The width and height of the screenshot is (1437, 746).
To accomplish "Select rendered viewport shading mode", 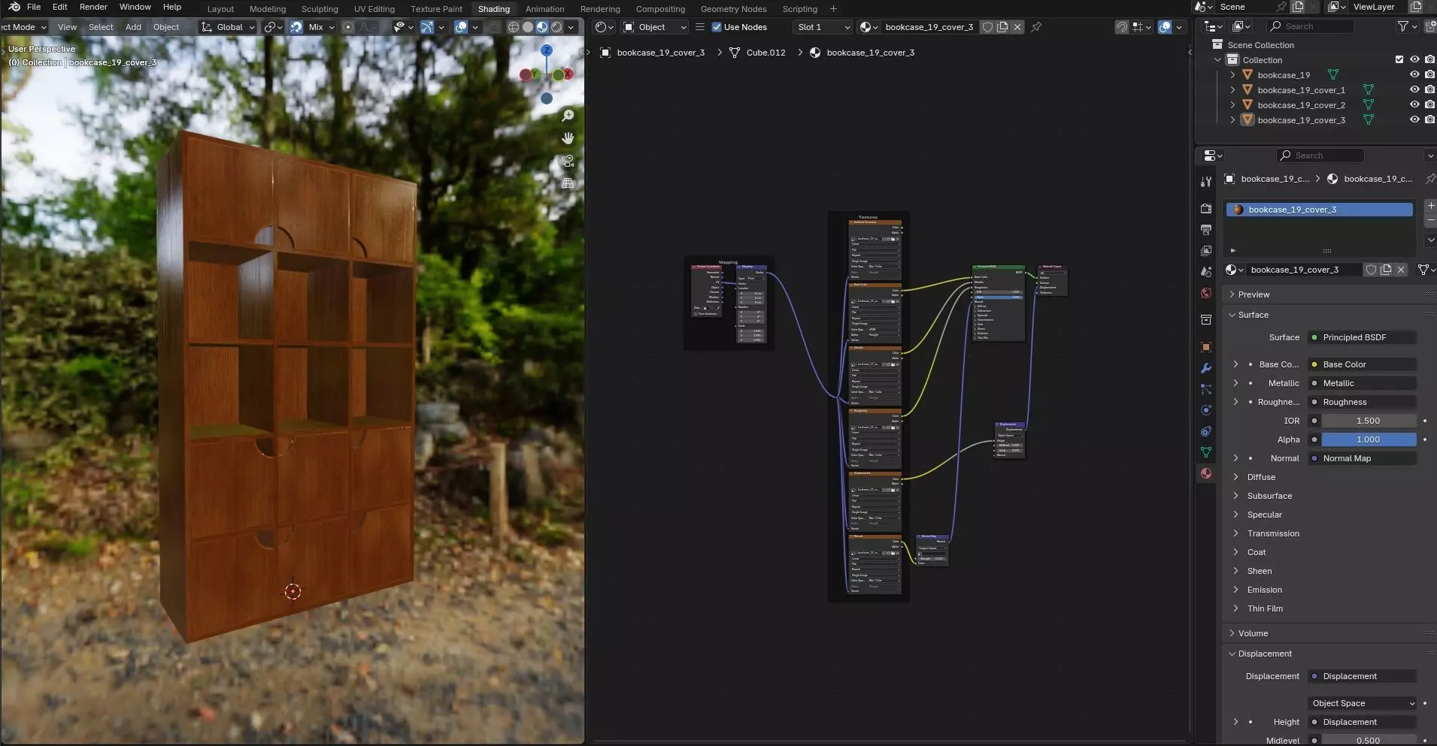I will click(556, 27).
